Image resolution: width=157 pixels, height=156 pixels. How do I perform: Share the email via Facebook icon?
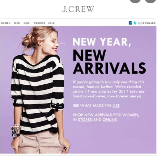click(130, 23)
